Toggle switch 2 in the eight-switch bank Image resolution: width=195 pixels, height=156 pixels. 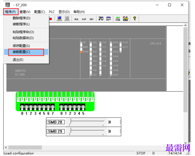pos(31,107)
